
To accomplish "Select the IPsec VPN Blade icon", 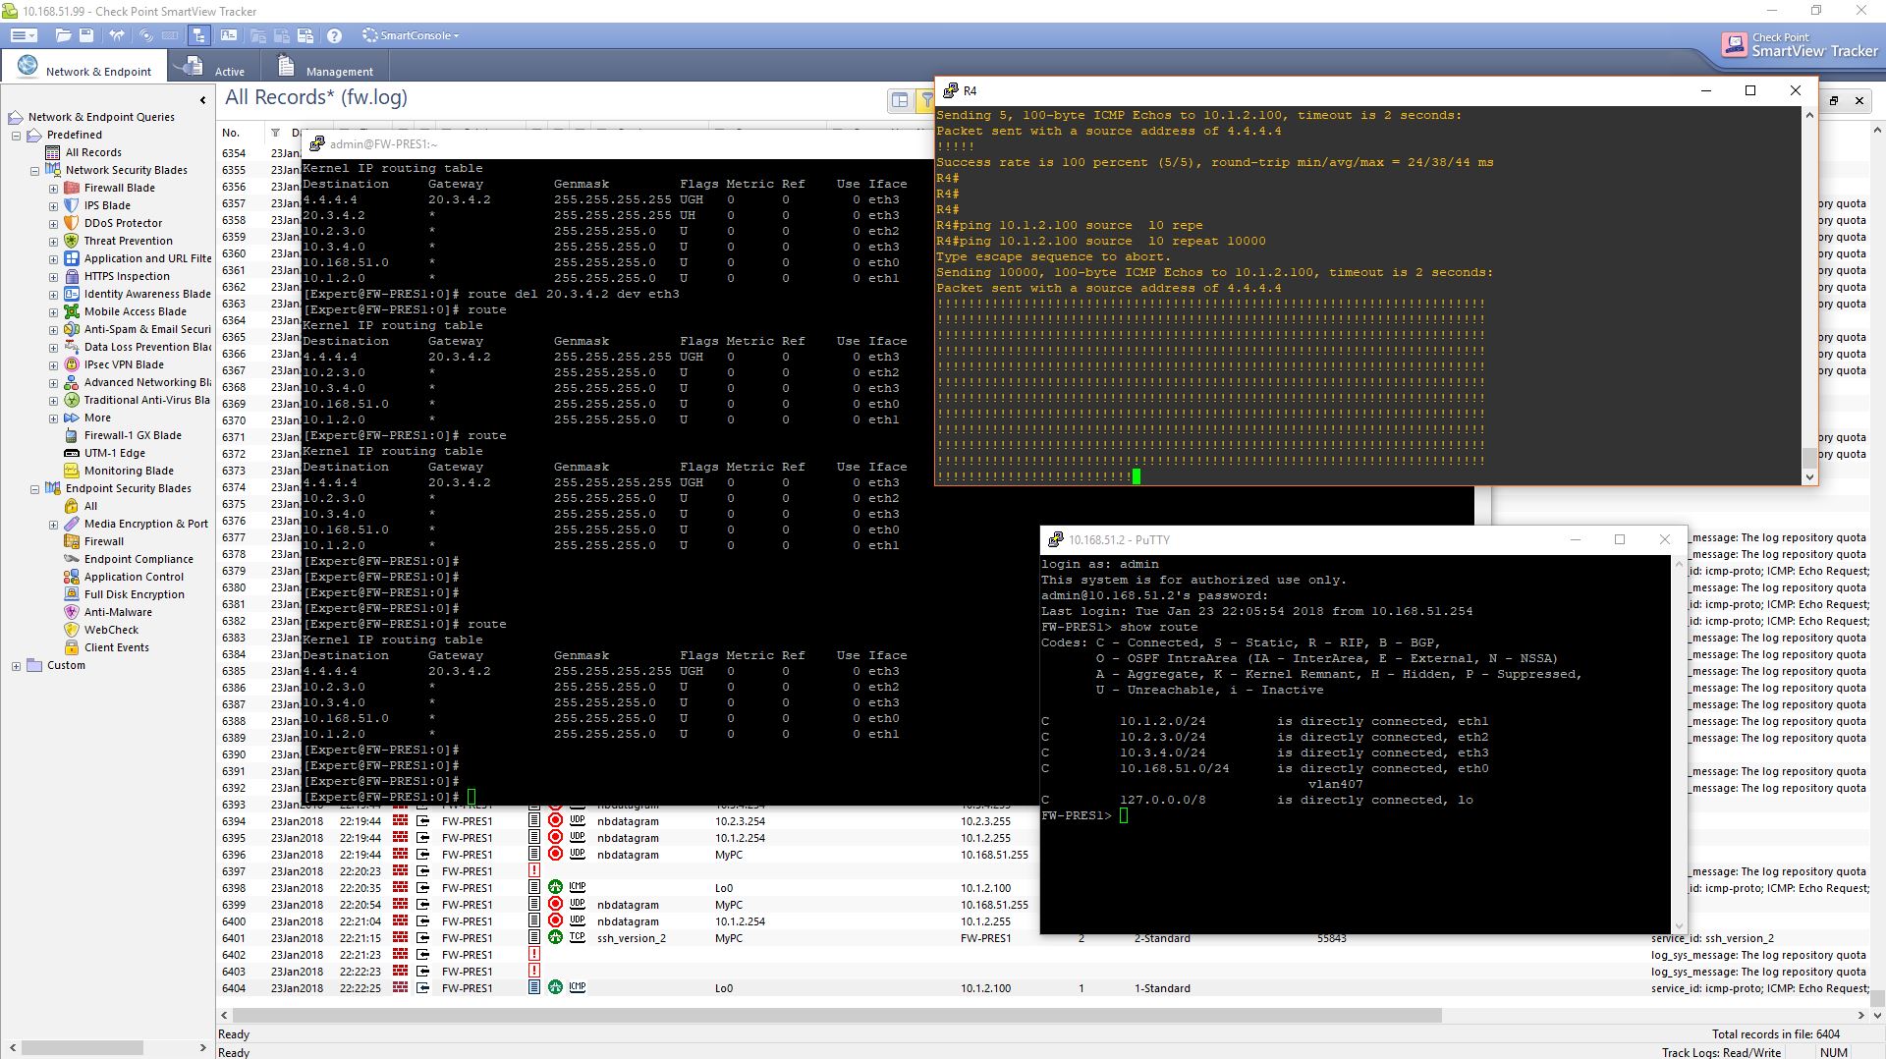I will click(72, 364).
